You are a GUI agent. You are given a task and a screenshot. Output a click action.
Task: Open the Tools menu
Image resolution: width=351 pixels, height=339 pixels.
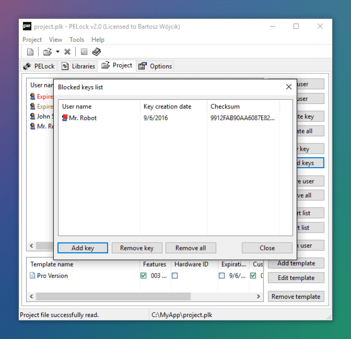point(77,40)
